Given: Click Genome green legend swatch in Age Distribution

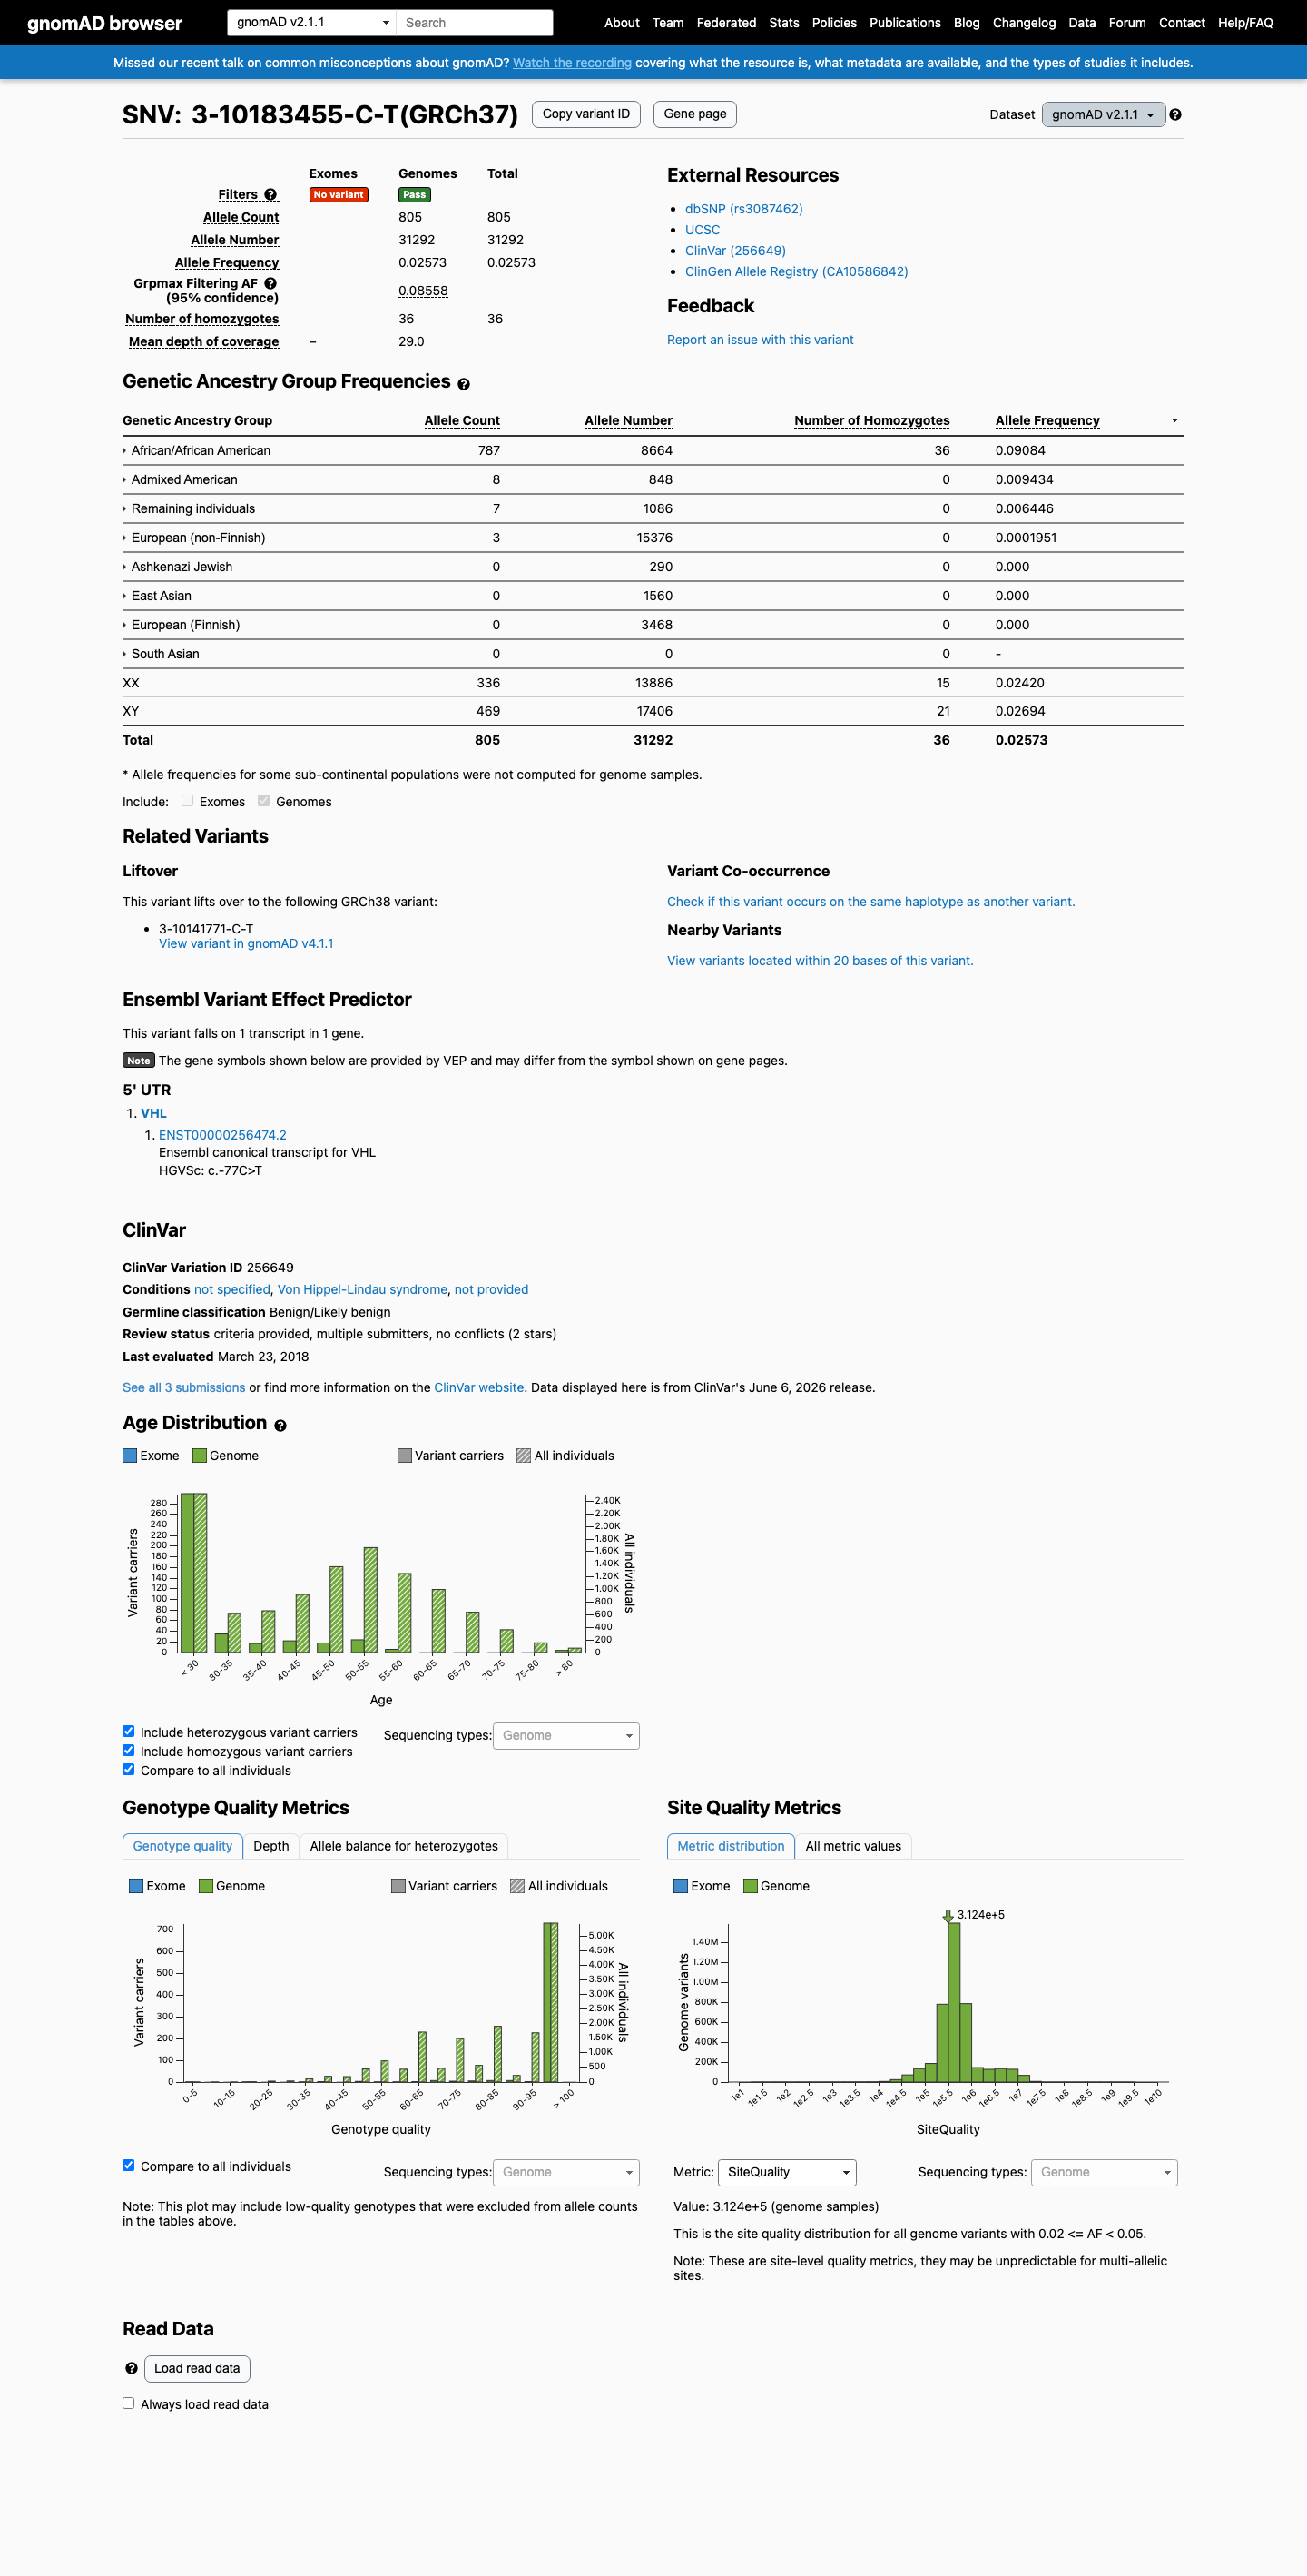Looking at the screenshot, I should [199, 1456].
